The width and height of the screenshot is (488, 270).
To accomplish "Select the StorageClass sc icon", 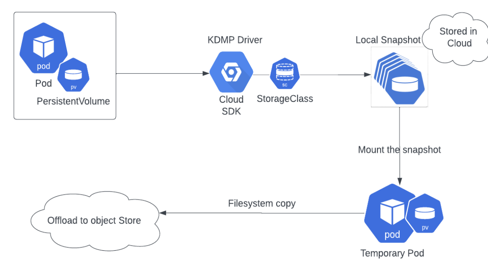I will pyautogui.click(x=285, y=74).
